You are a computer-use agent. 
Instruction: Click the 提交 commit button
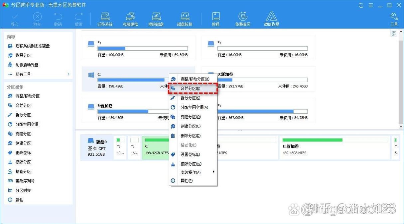coord(15,18)
